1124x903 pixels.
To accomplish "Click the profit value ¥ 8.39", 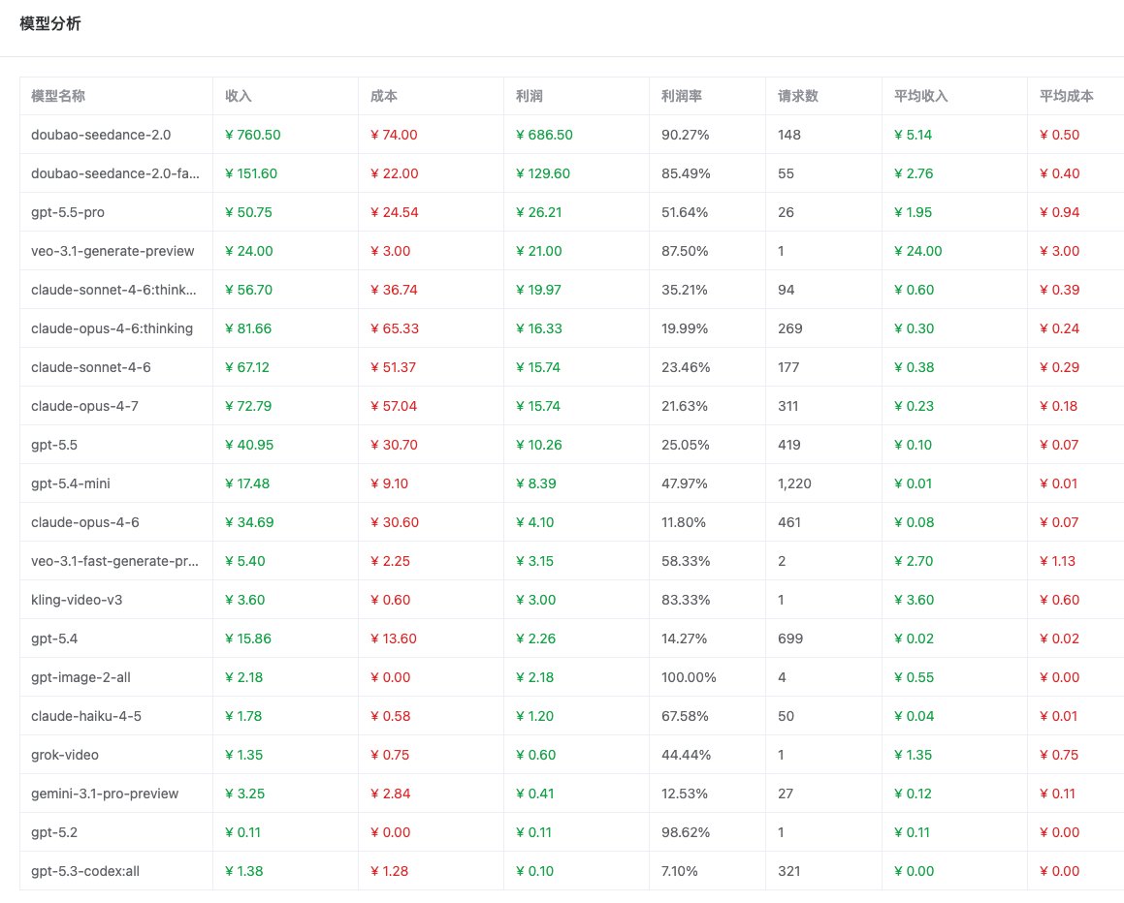I will pyautogui.click(x=536, y=483).
